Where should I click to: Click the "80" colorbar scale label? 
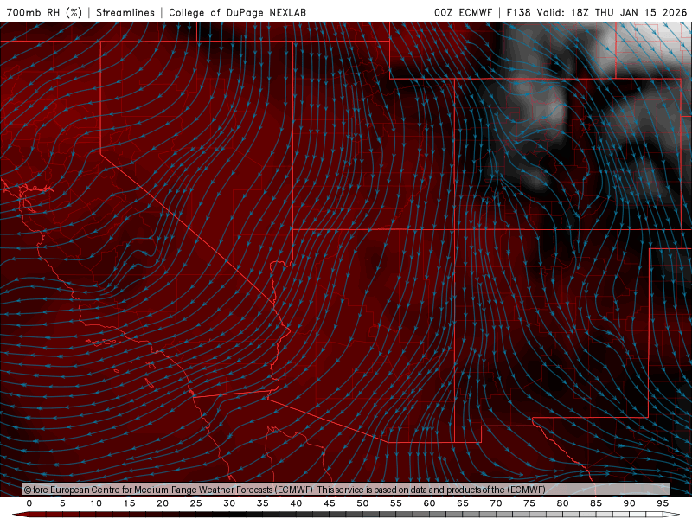tap(563, 503)
